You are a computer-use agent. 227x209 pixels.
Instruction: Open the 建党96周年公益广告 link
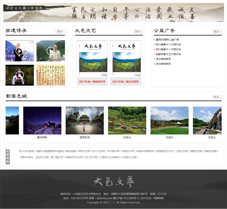tap(167, 40)
